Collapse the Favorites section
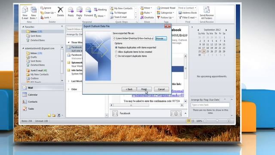The width and height of the screenshot is (275, 155). click(x=23, y=27)
